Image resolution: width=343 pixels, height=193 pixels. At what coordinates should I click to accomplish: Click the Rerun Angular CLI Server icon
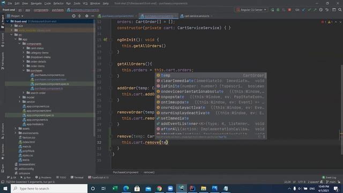[272, 10]
